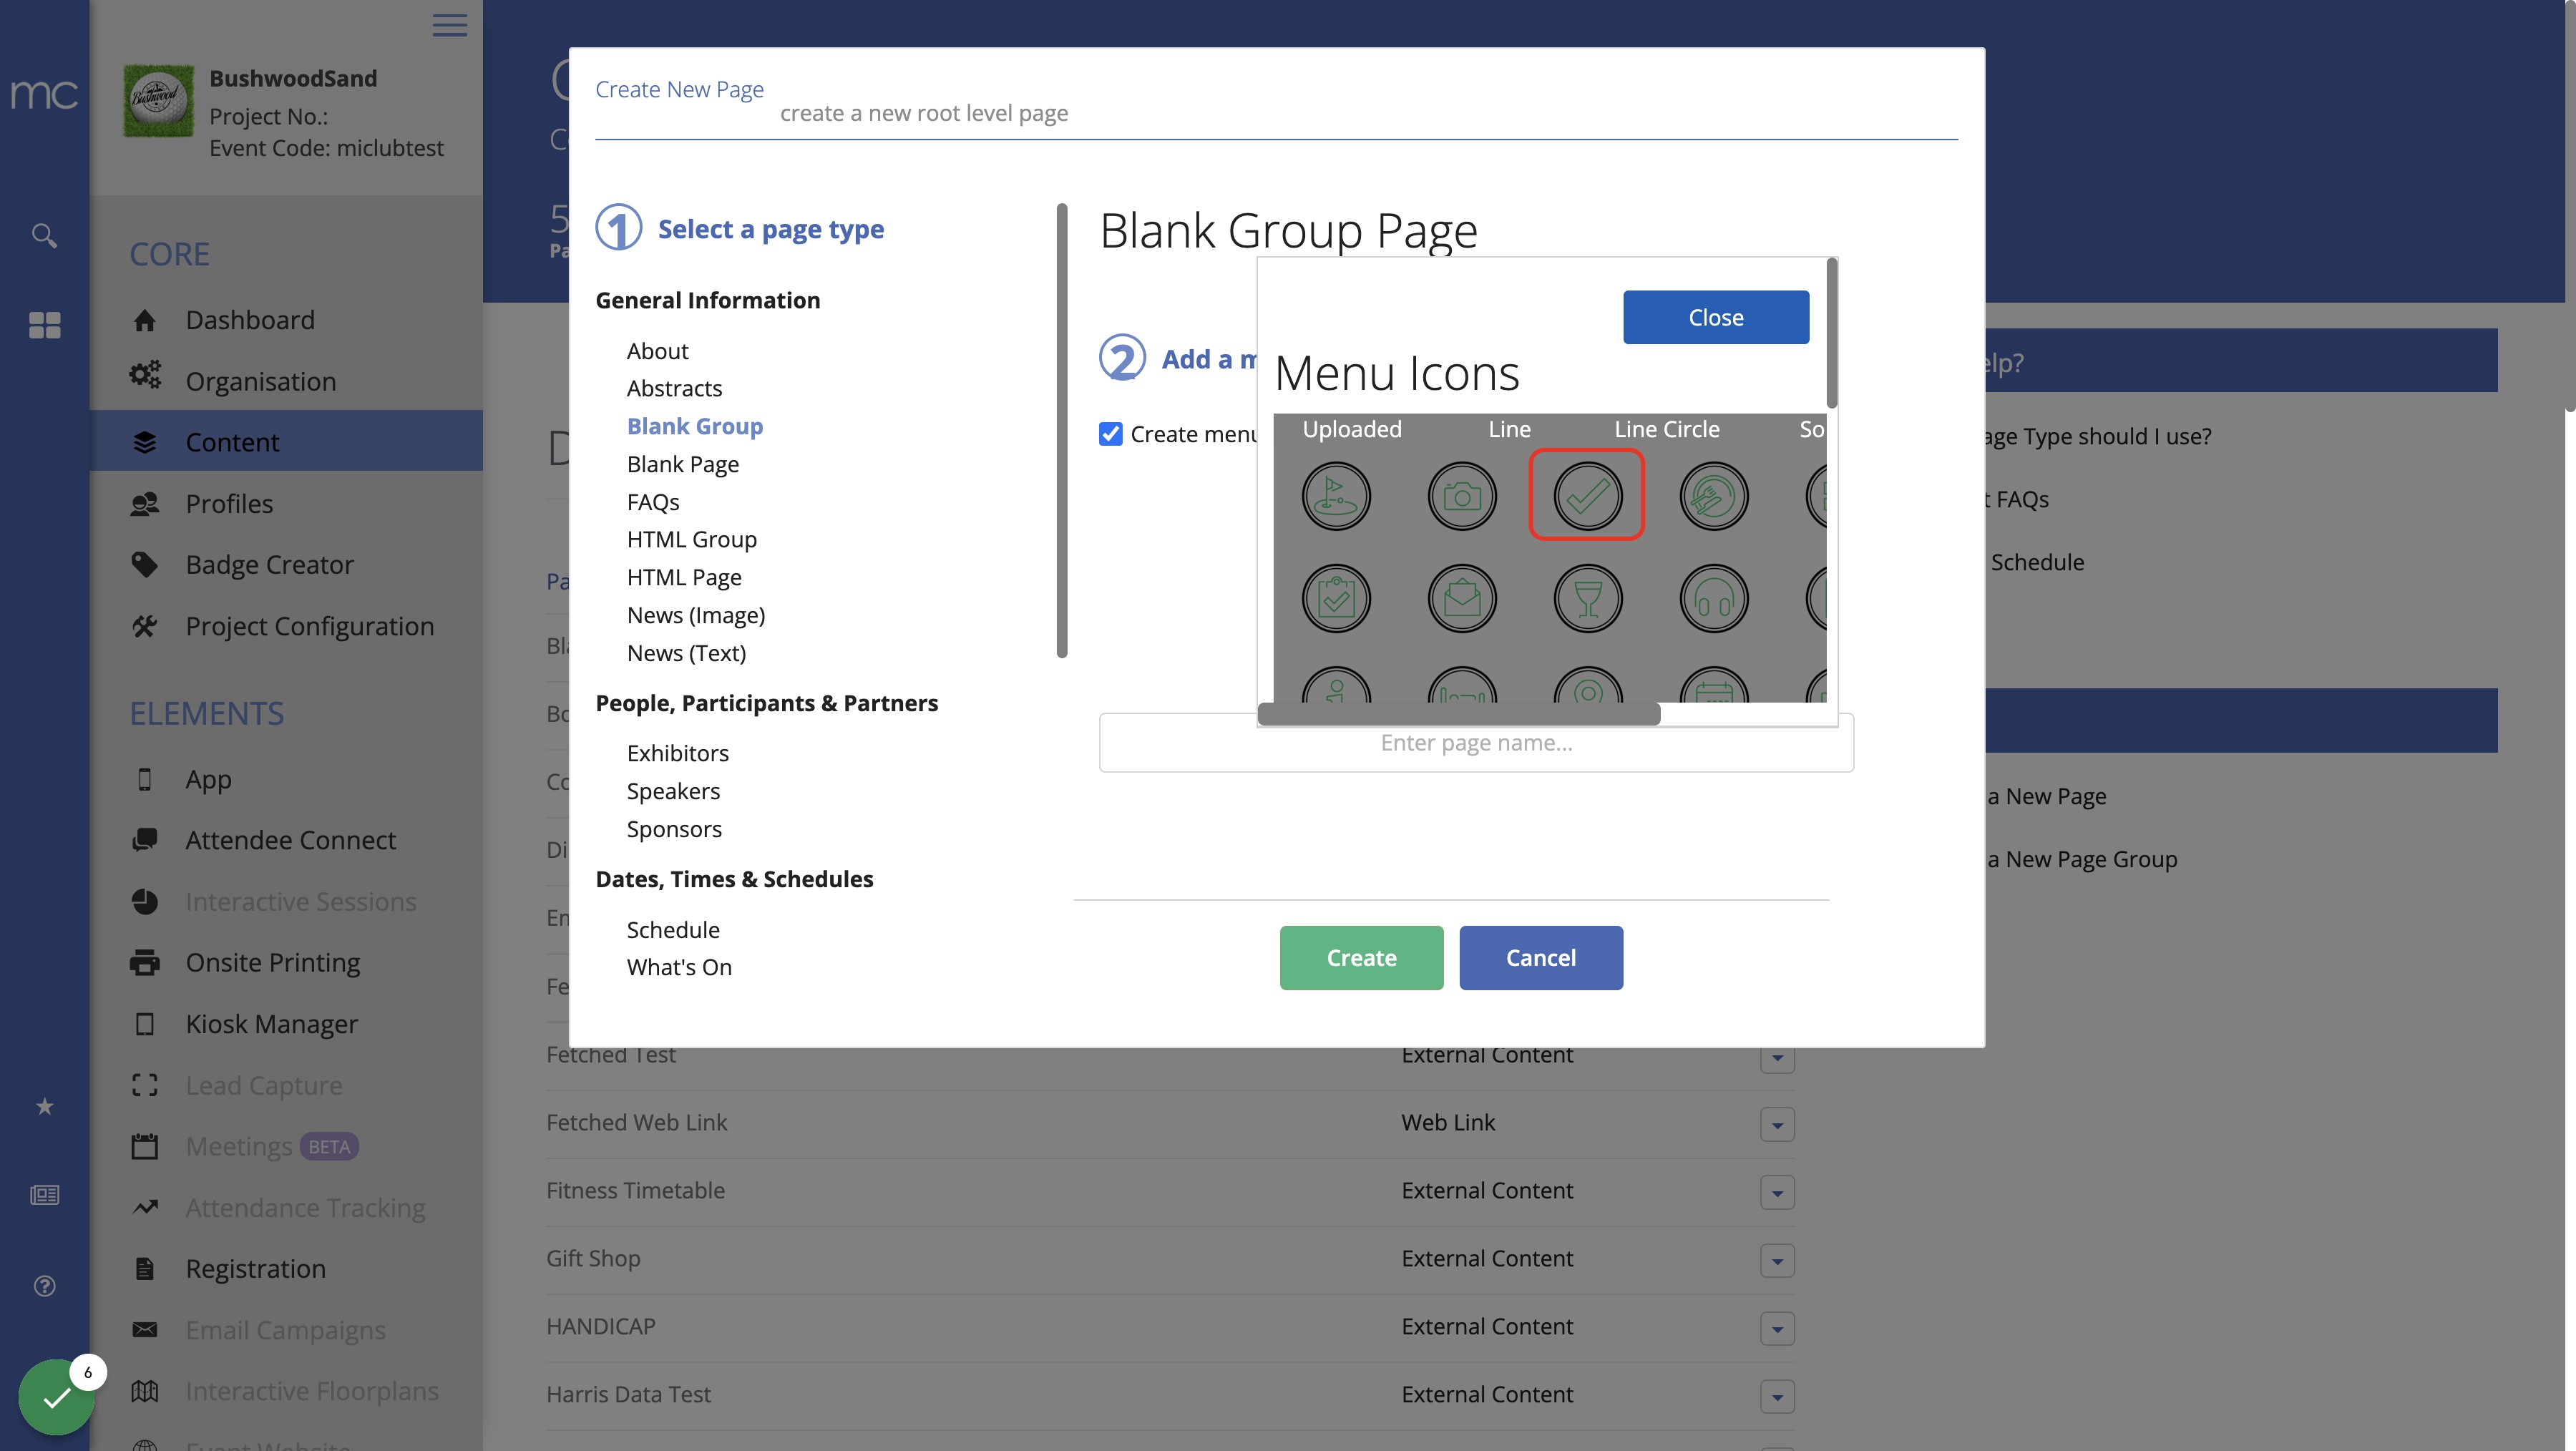The image size is (2576, 1451).
Task: Switch to the Line icons tab
Action: pyautogui.click(x=1509, y=429)
